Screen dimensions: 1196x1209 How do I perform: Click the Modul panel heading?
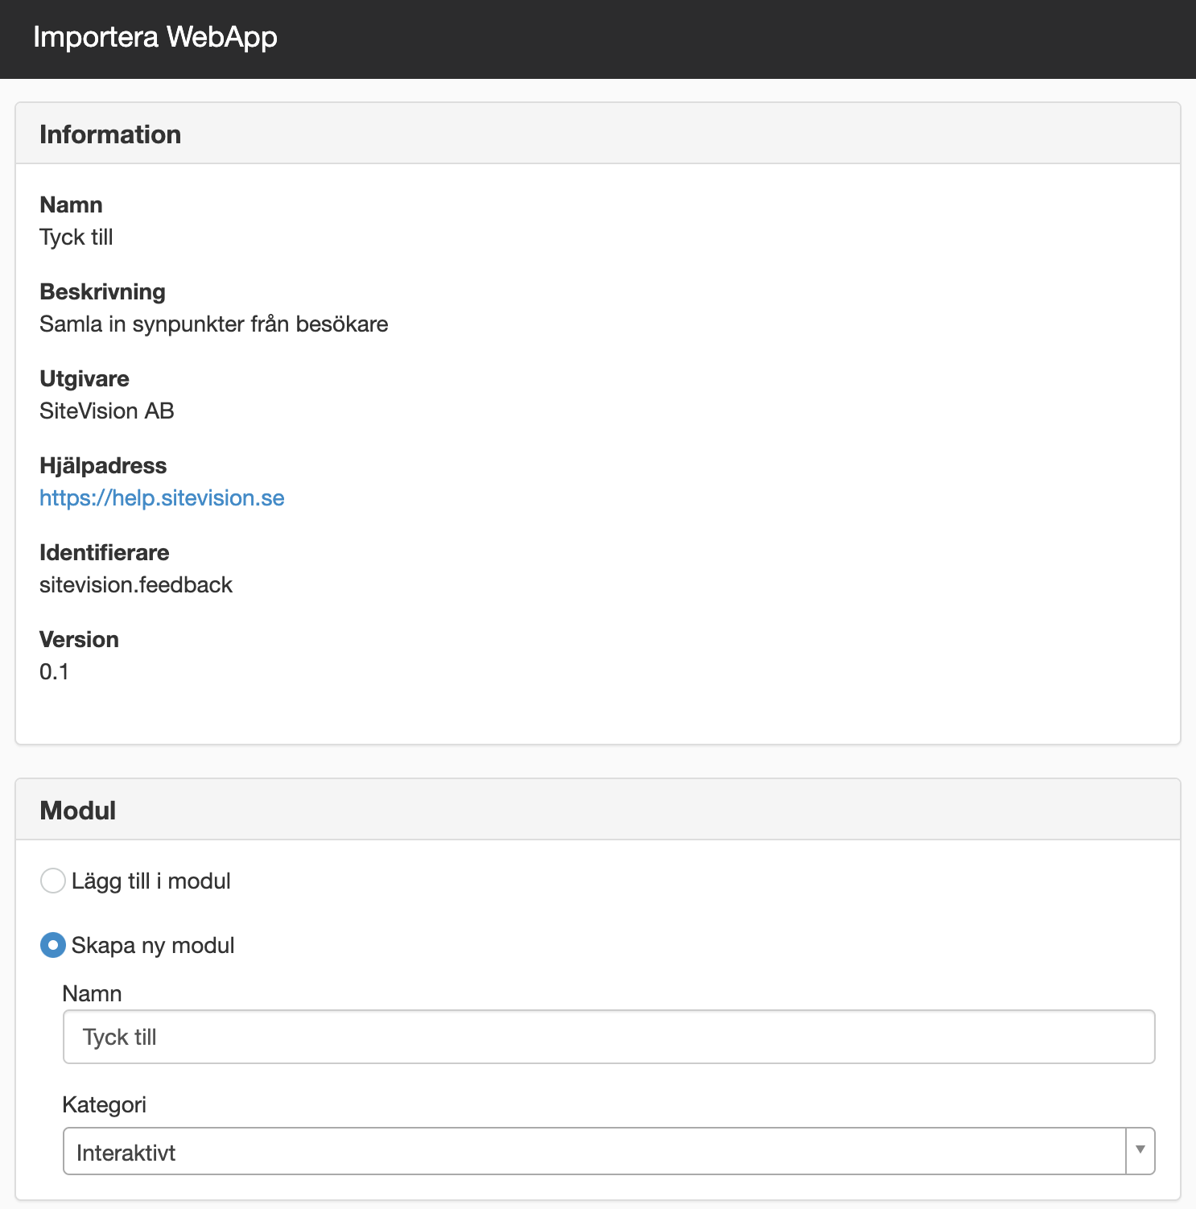78,811
